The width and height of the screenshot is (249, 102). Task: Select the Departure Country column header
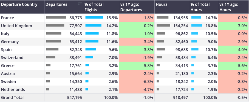(x=22, y=7)
